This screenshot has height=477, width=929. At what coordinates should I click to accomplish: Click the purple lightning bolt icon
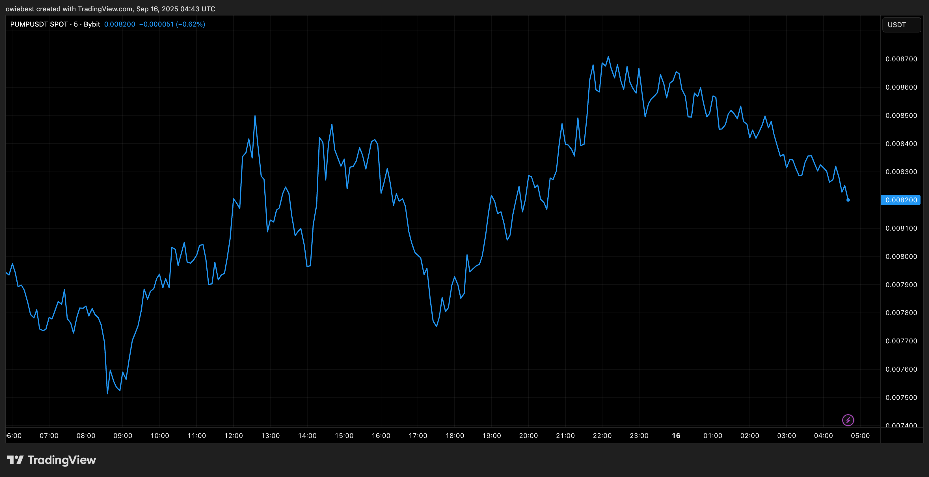point(848,420)
